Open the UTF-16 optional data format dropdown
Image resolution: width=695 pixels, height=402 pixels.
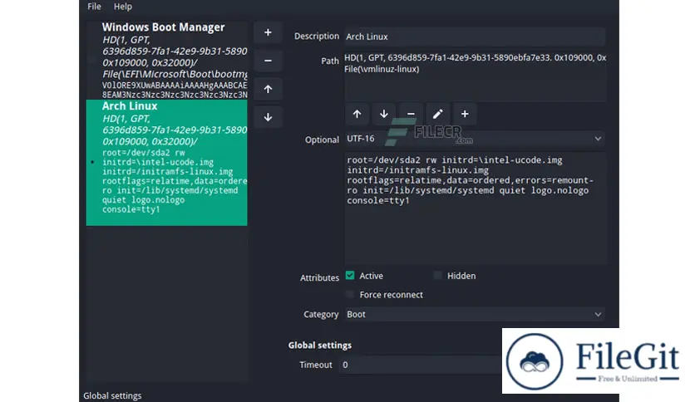pyautogui.click(x=475, y=139)
